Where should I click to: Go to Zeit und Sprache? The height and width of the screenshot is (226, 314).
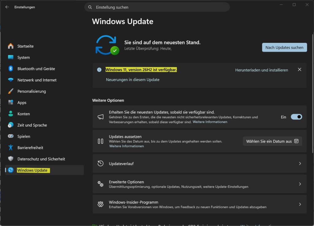pyautogui.click(x=44, y=125)
